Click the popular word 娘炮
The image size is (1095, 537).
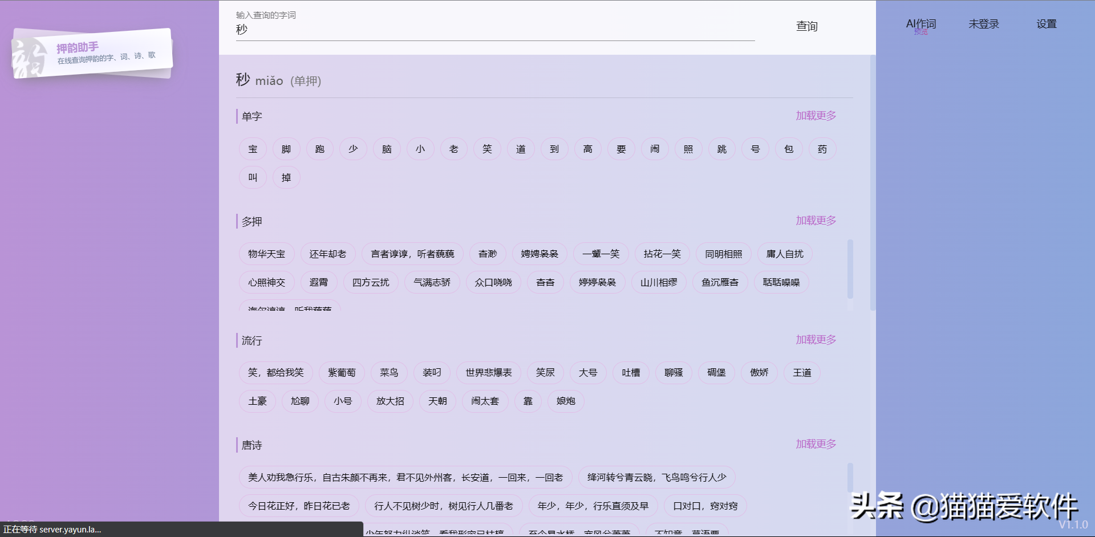pos(566,401)
